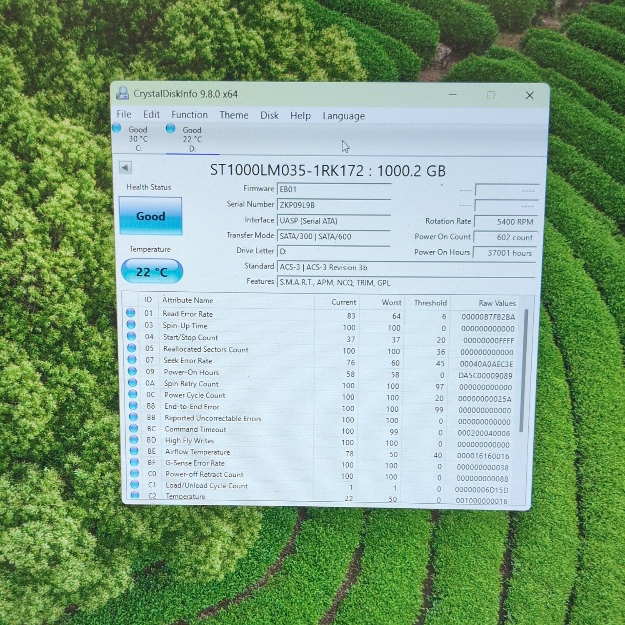The width and height of the screenshot is (625, 625).
Task: Click the previous disk arrow button
Action: tap(125, 168)
